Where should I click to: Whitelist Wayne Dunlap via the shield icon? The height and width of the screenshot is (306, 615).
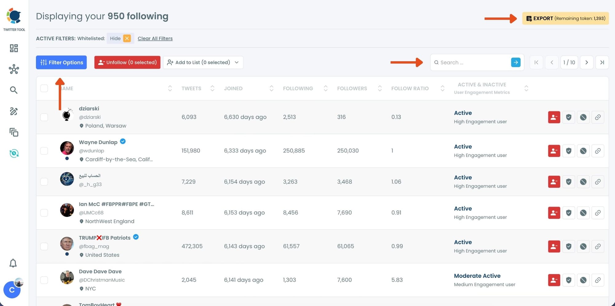(569, 151)
